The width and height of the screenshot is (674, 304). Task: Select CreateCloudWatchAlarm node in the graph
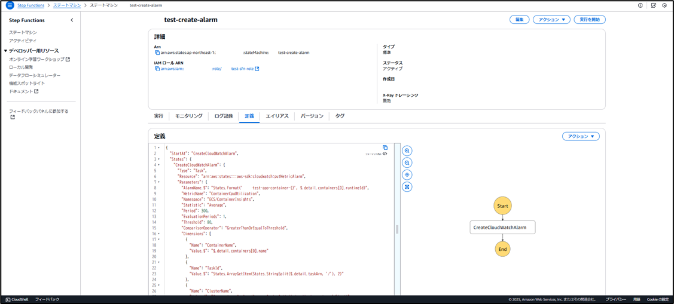pyautogui.click(x=502, y=228)
